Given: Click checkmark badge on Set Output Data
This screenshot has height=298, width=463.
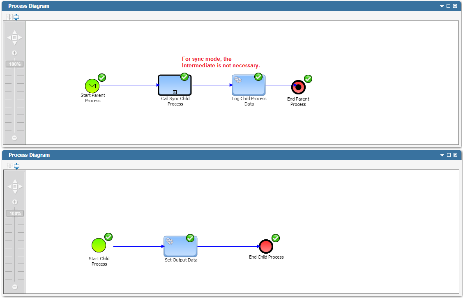Looking at the screenshot, I should click(x=190, y=238).
